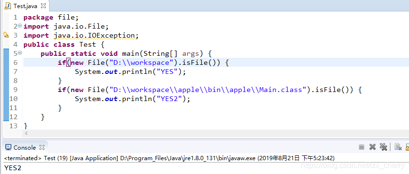
Task: Click 'java.io.File' import on line 2
Action: pos(79,26)
